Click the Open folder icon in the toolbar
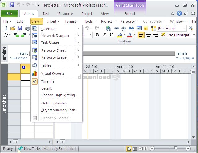Image resolution: width=198 pixels, height=153 pixels. 13,28
